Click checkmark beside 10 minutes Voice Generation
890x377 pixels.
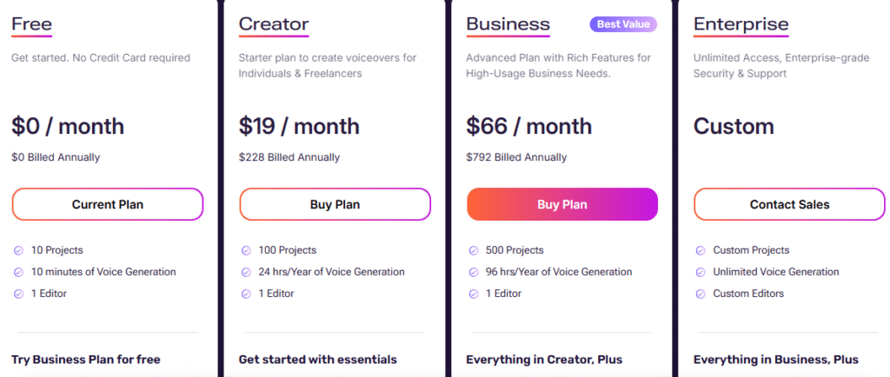coord(18,272)
